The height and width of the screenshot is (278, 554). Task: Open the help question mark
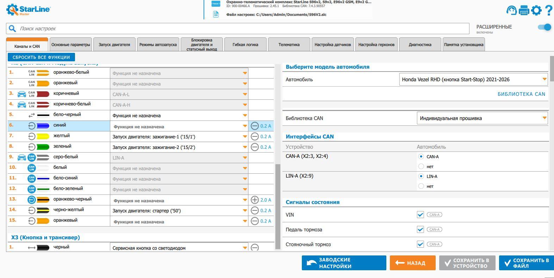point(549,10)
